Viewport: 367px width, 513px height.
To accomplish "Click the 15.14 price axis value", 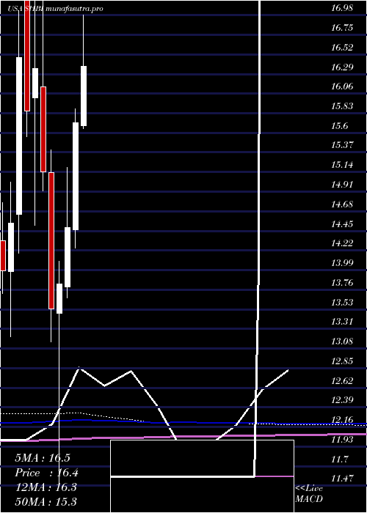I will tap(342, 165).
